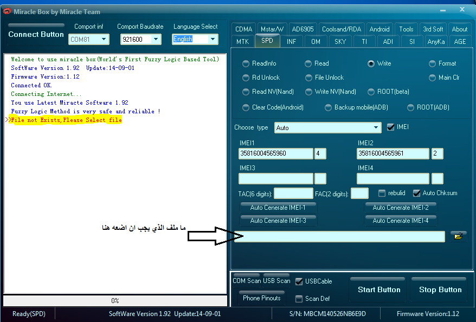The width and height of the screenshot is (476, 322).
Task: Switch to the Tools tab
Action: [x=406, y=29]
